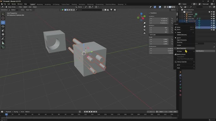Toggle camera view icon in viewport

[x=144, y=30]
